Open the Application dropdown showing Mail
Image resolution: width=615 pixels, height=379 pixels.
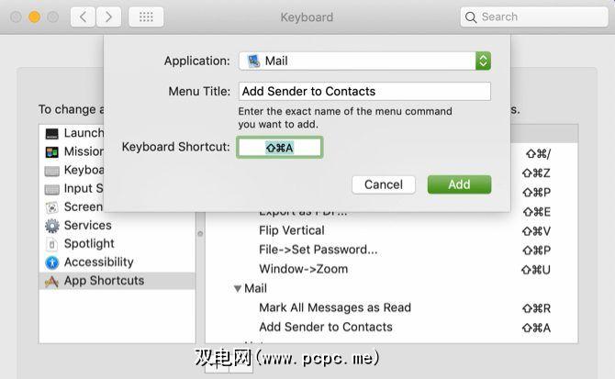(x=364, y=61)
